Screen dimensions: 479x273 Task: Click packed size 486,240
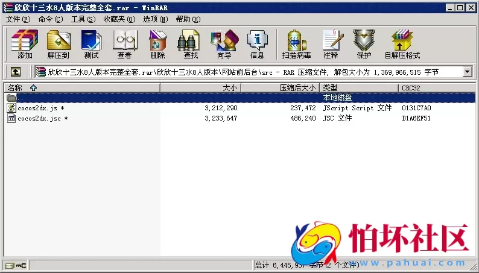coord(303,118)
